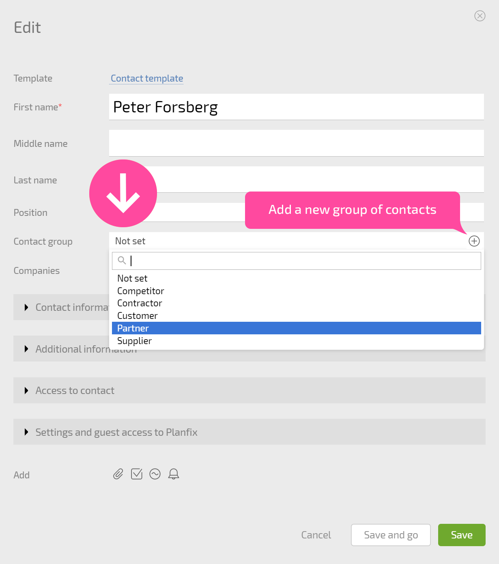Click the paperclip attach file icon
The height and width of the screenshot is (564, 499).
point(118,474)
